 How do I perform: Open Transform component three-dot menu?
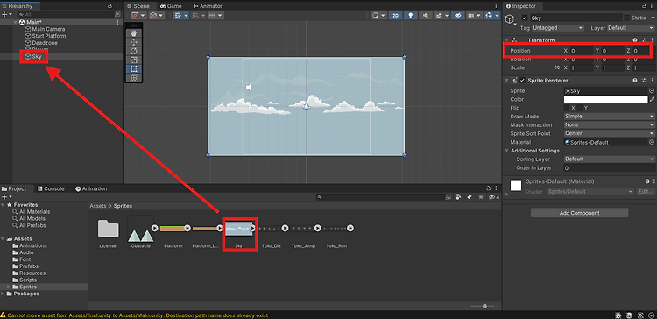pyautogui.click(x=652, y=40)
